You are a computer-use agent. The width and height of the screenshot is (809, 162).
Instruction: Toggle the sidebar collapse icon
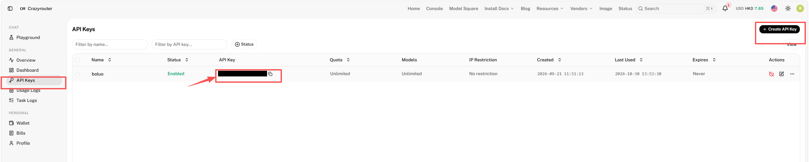10,8
